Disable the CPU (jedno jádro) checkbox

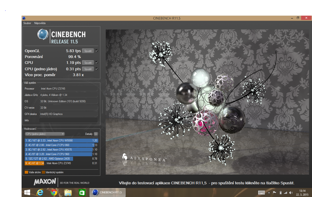pyautogui.click(x=97, y=69)
